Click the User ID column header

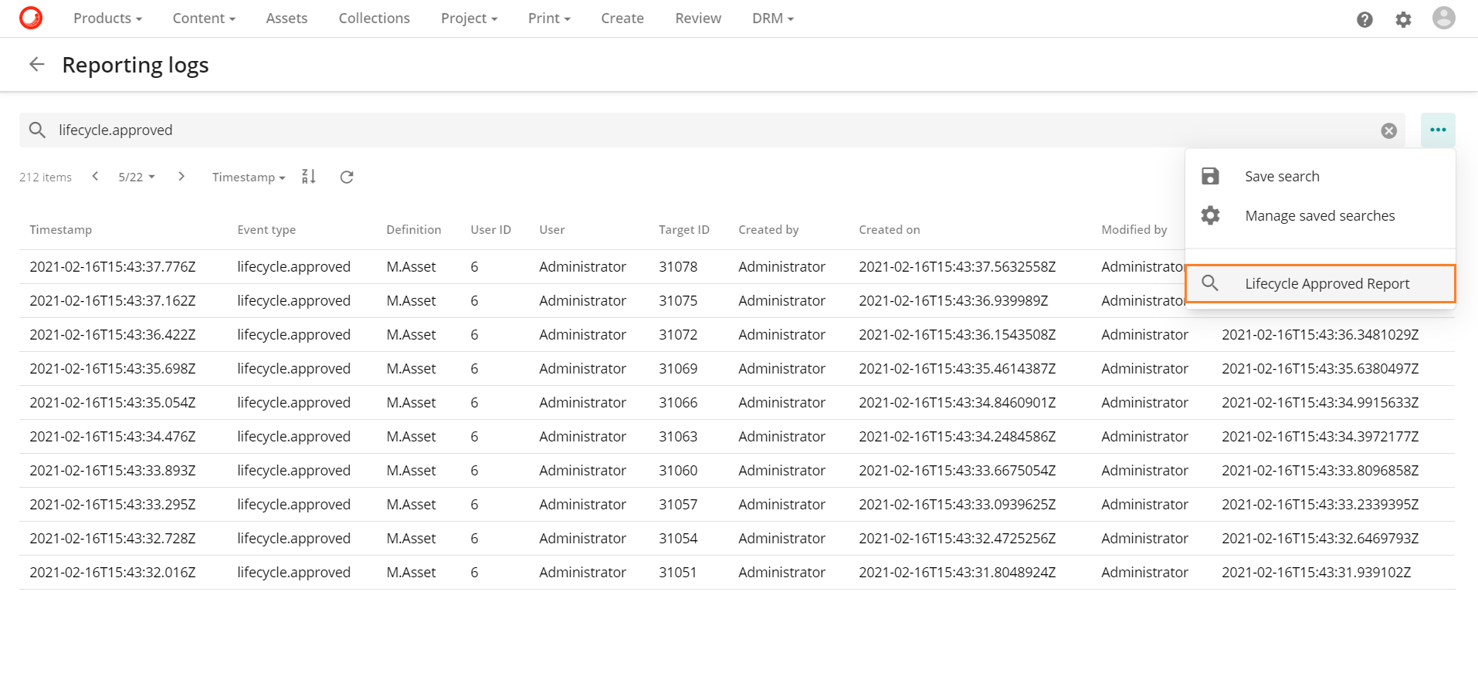point(490,229)
